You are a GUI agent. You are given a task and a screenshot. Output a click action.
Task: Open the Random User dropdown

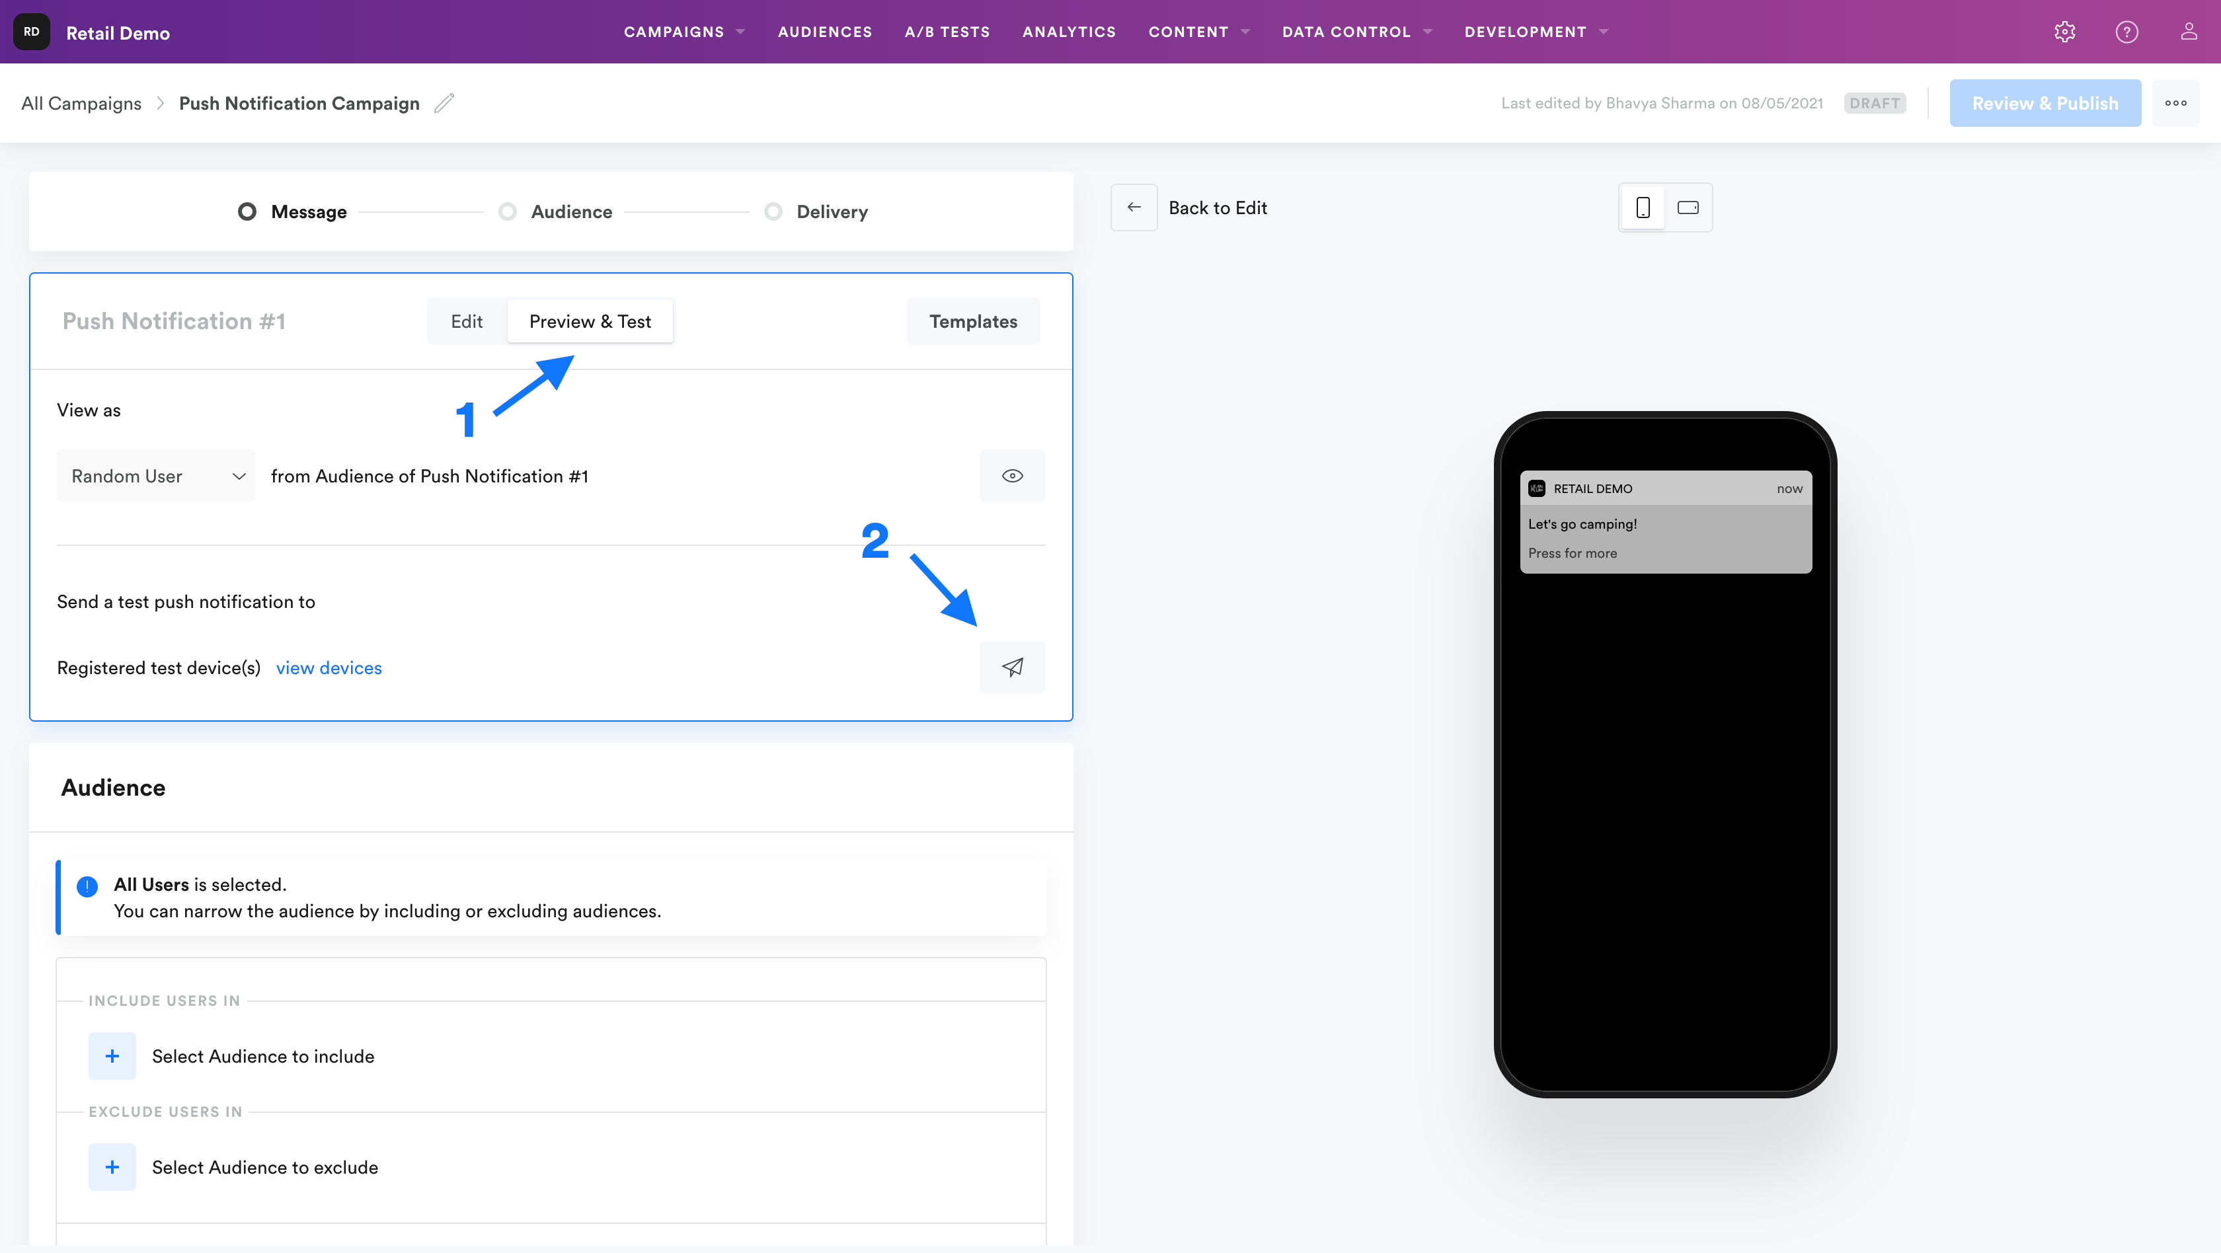(x=156, y=476)
